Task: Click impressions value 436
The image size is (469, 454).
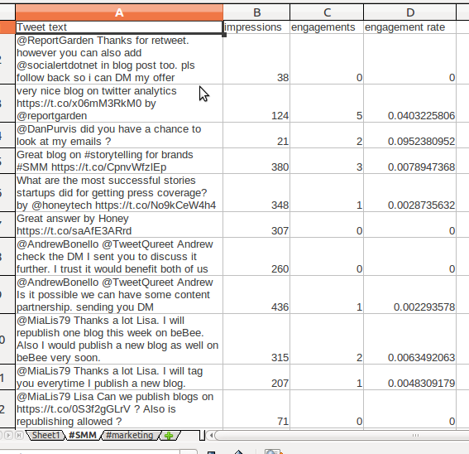Action: pyautogui.click(x=256, y=295)
